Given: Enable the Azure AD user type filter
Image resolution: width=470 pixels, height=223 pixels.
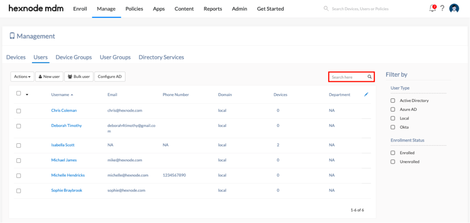Looking at the screenshot, I should point(392,109).
